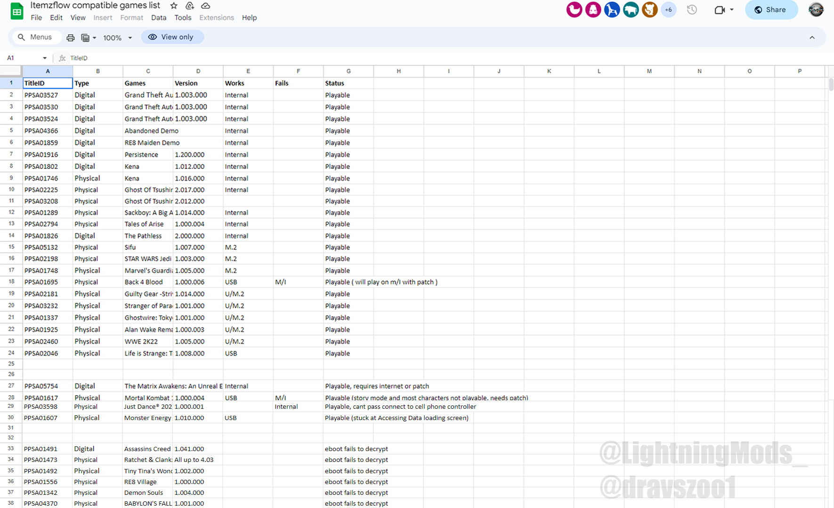Select the Sifu game cell
Image resolution: width=834 pixels, height=508 pixels.
148,247
